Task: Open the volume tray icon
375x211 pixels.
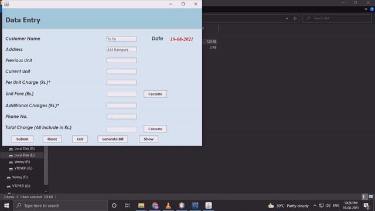Action: coord(328,206)
